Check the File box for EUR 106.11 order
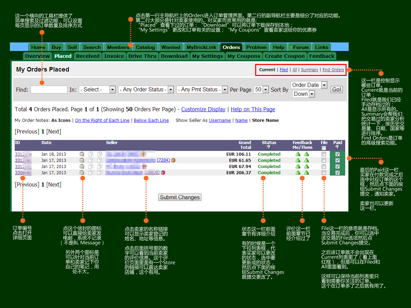 324,154
